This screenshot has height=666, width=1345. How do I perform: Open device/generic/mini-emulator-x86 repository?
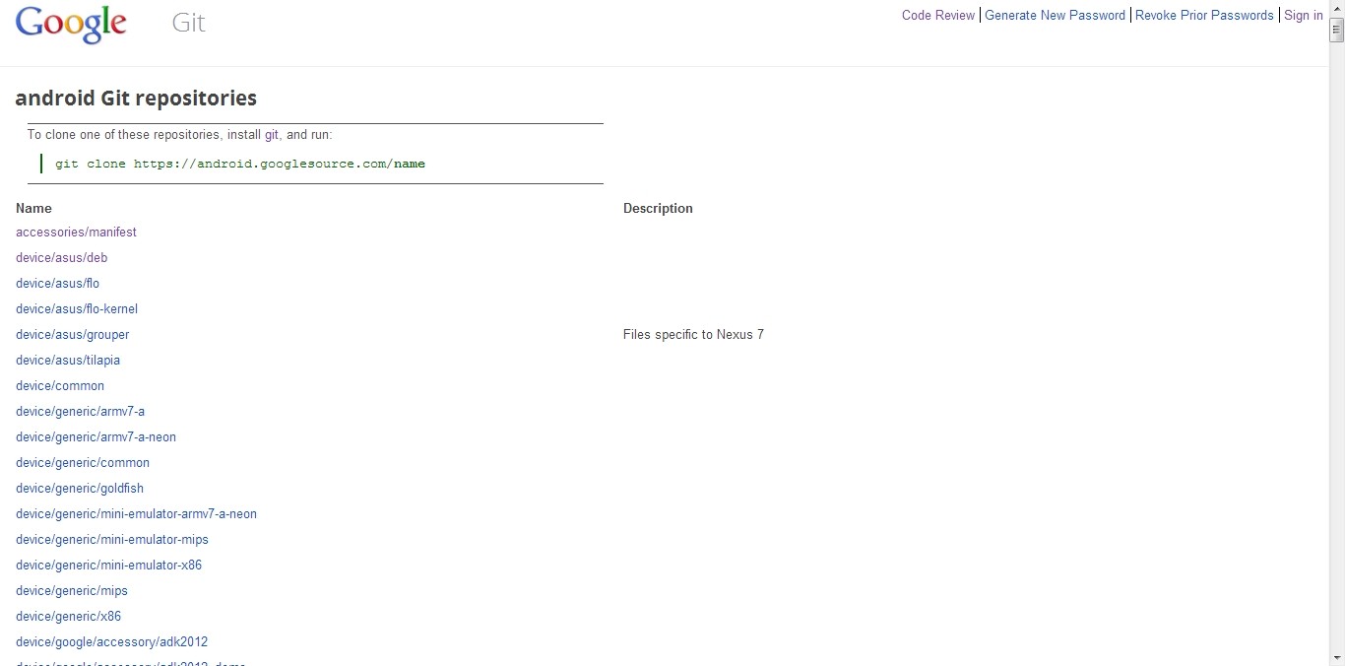click(108, 566)
